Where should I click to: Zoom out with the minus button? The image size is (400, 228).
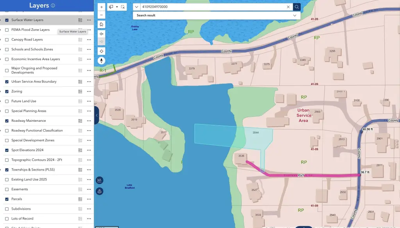coord(101,15)
